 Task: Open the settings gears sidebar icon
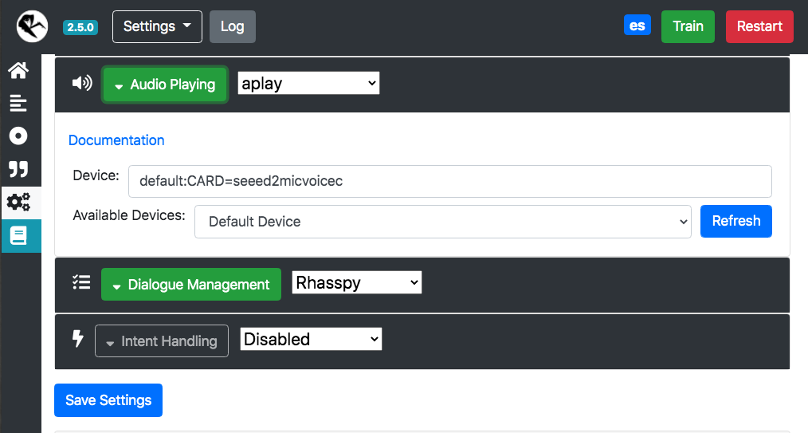click(x=18, y=202)
